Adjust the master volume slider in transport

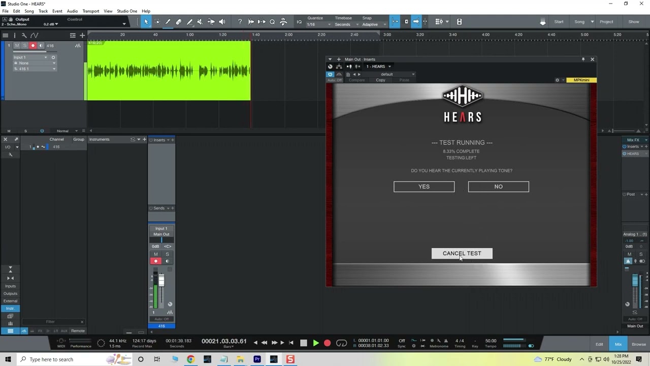pos(514,340)
